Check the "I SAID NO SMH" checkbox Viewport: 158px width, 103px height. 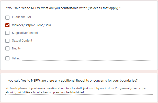[7, 18]
